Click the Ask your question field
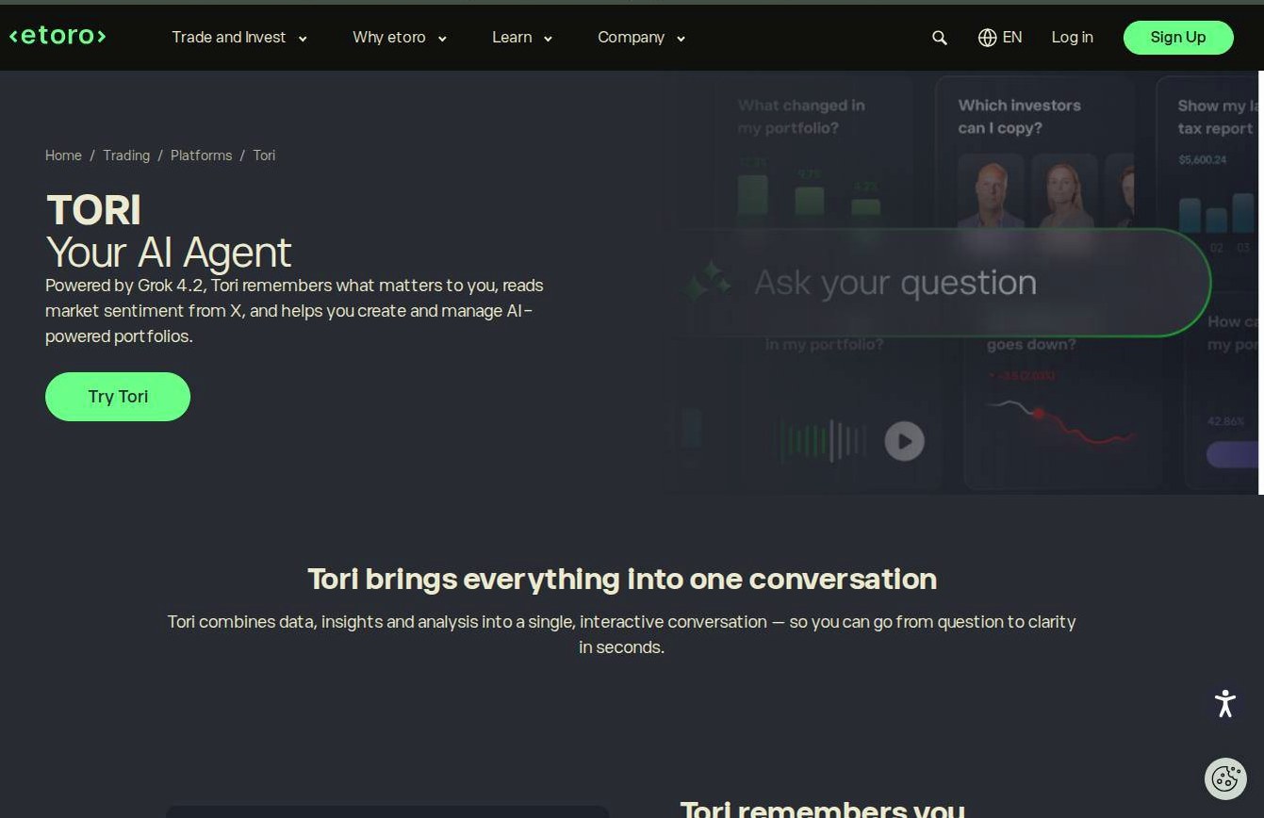Screen dimensions: 1264x818 943,283
